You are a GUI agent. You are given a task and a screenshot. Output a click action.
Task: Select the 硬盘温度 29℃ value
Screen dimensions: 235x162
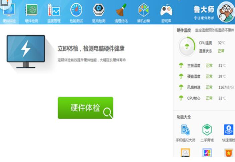(x=222, y=76)
